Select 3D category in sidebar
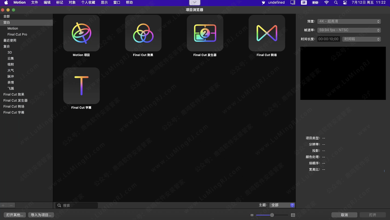 coord(10,52)
